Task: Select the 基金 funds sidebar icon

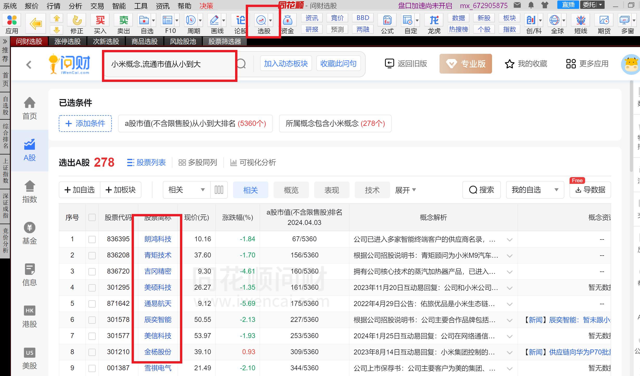Action: pos(29,231)
